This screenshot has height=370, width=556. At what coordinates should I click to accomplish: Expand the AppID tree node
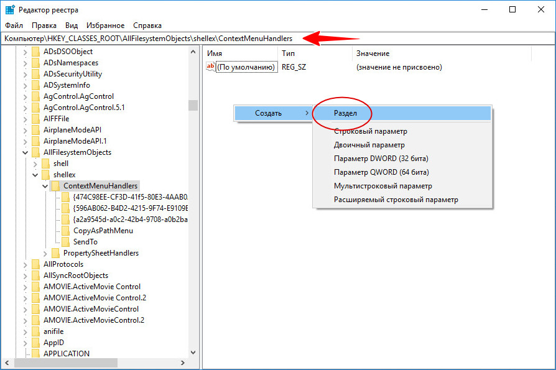click(x=25, y=343)
